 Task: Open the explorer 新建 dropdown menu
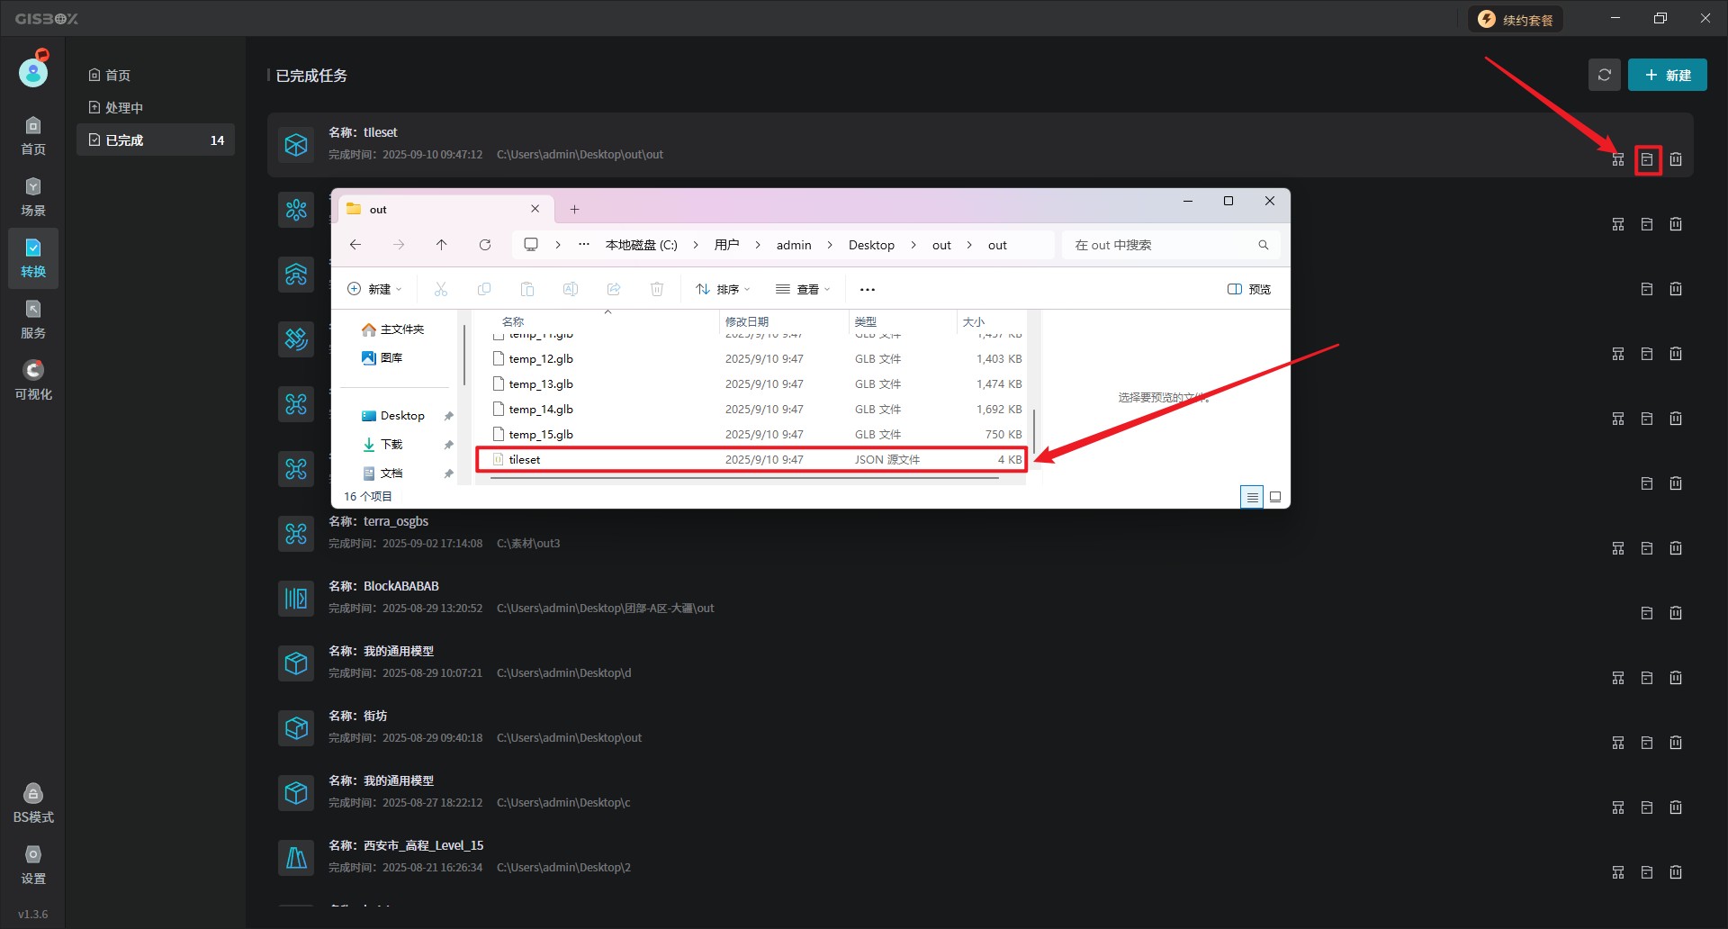pyautogui.click(x=374, y=289)
